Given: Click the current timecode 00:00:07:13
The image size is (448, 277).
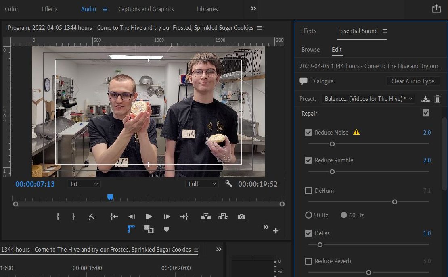Looking at the screenshot, I should (35, 184).
